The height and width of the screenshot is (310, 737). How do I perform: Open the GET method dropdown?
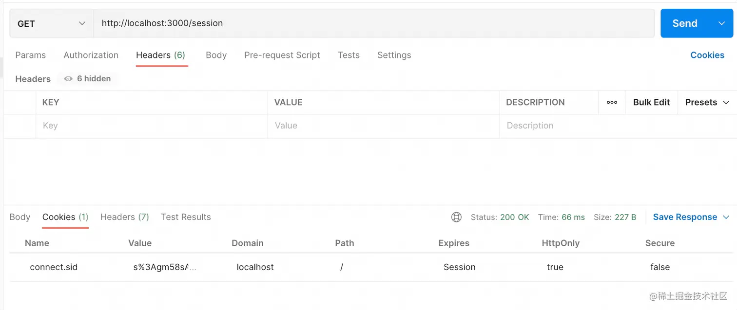pos(51,23)
